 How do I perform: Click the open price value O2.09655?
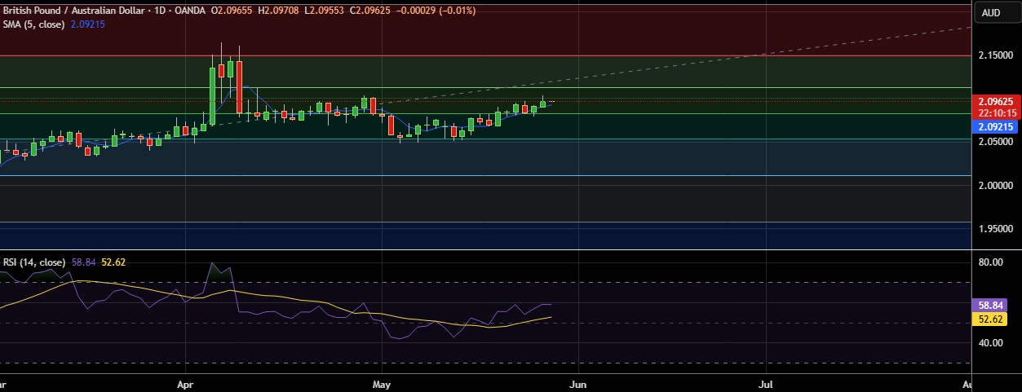point(232,11)
